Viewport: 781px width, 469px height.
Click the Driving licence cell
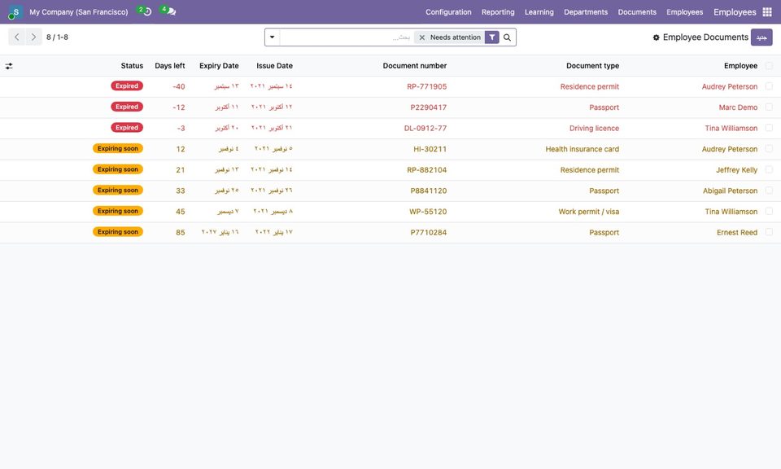tap(594, 128)
